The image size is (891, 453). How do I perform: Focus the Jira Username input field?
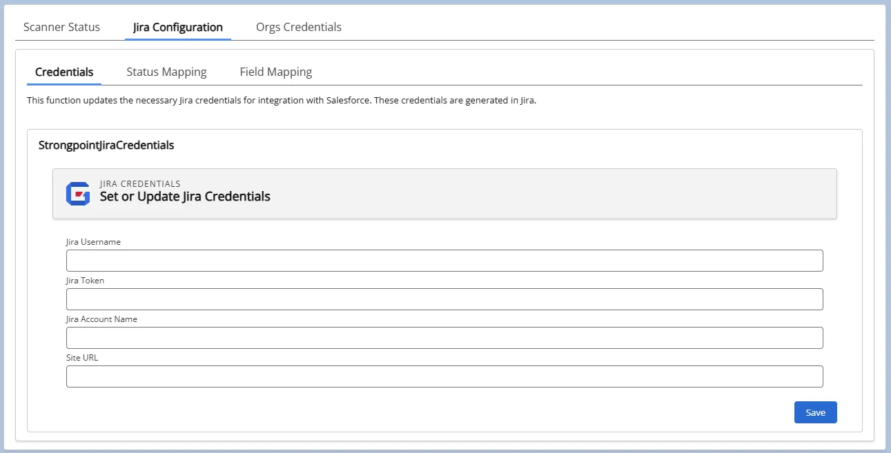point(444,261)
